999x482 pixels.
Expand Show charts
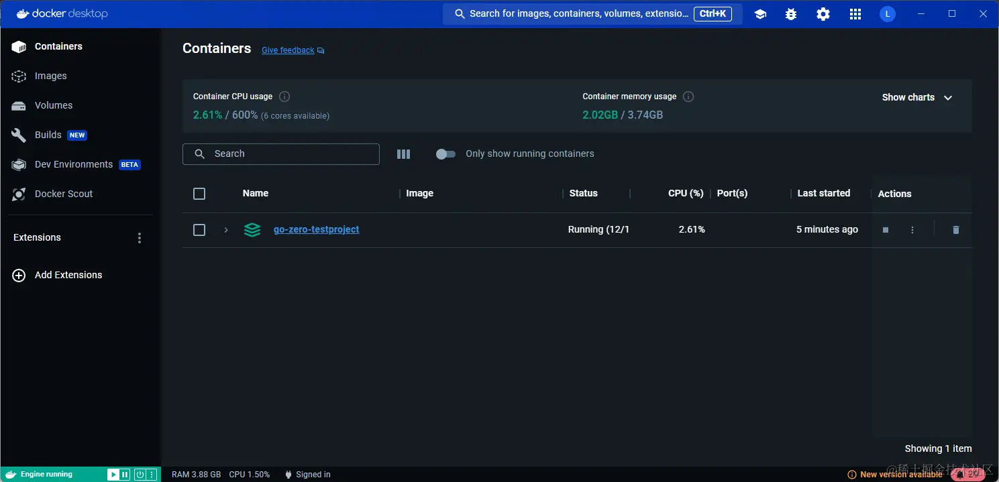917,97
